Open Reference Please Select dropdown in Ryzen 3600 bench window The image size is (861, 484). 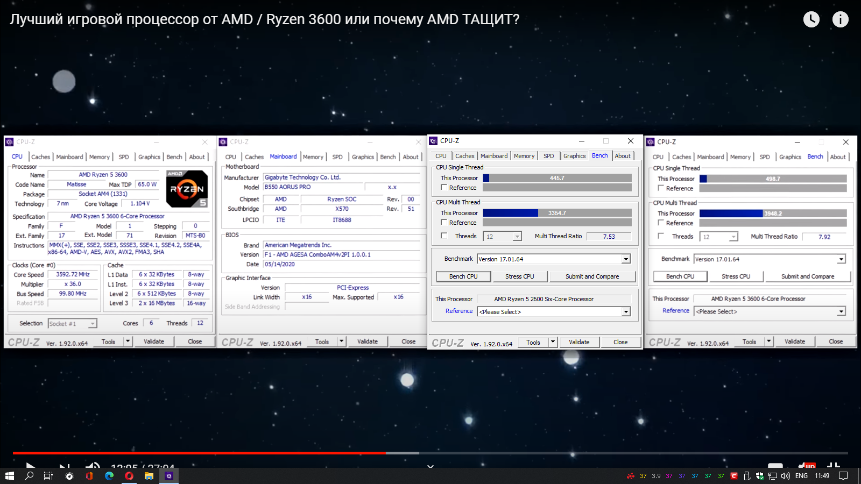click(770, 311)
